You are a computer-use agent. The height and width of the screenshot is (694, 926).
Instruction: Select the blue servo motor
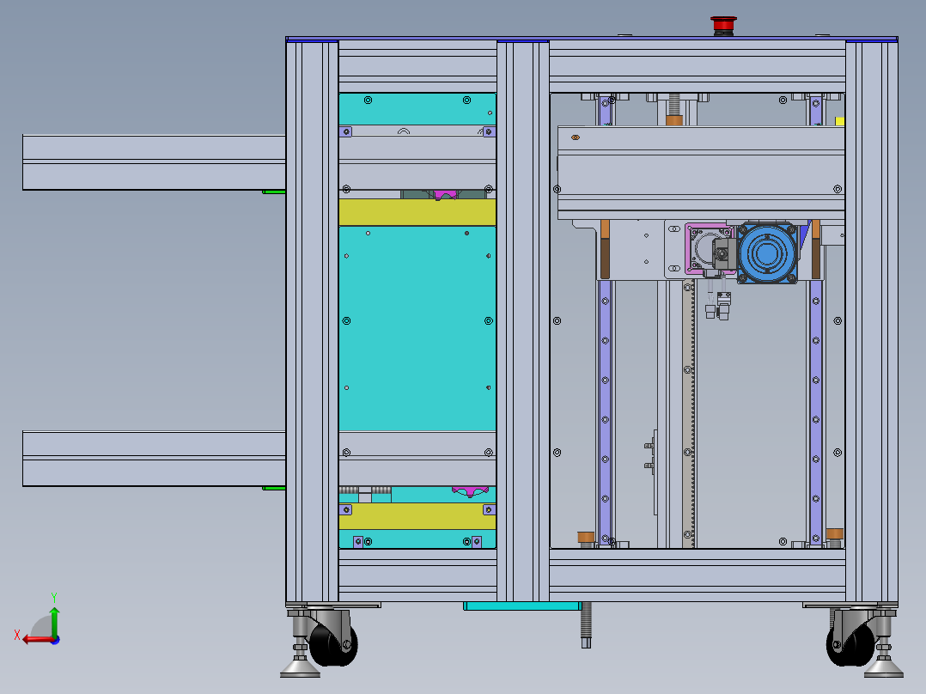pos(767,253)
